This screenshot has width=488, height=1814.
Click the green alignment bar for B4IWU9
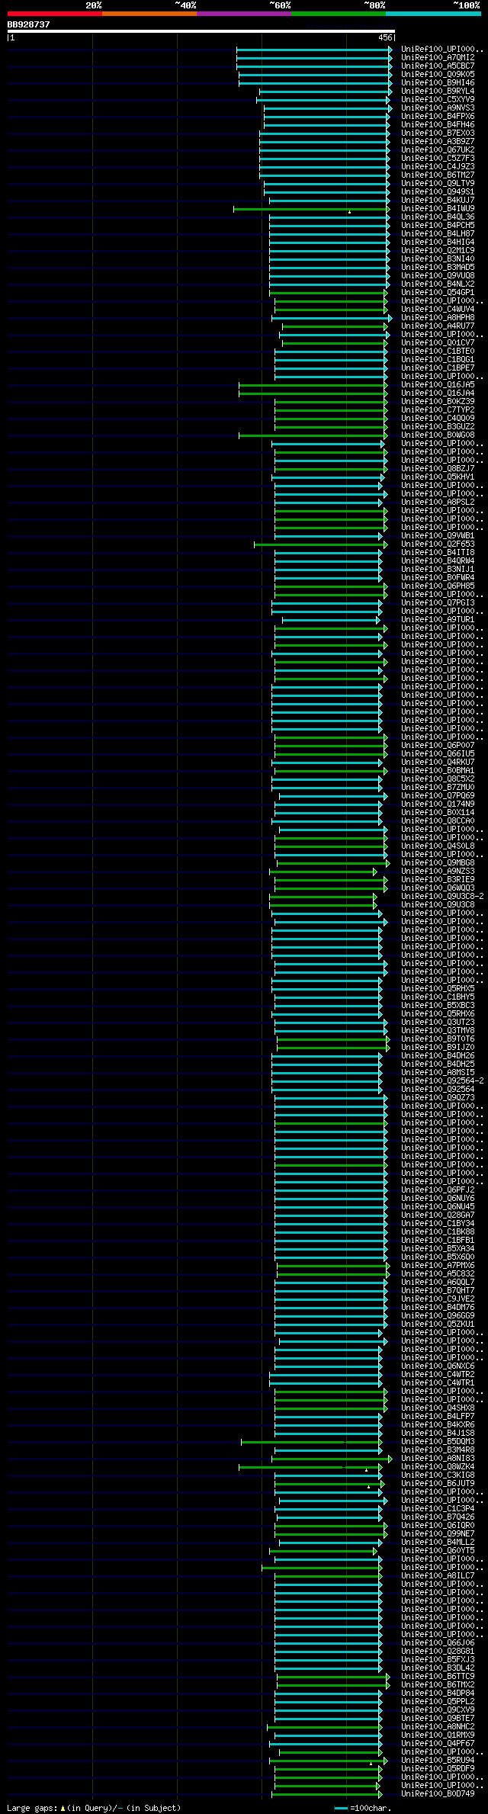coord(311,209)
